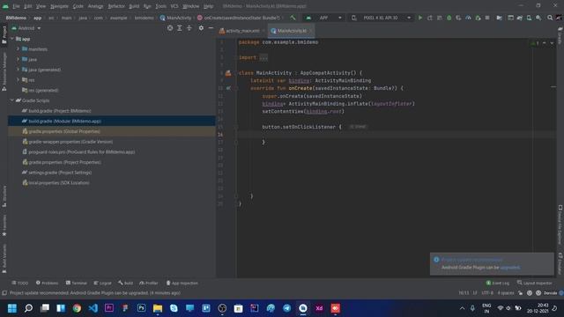Open Windows Start menu

point(12,308)
